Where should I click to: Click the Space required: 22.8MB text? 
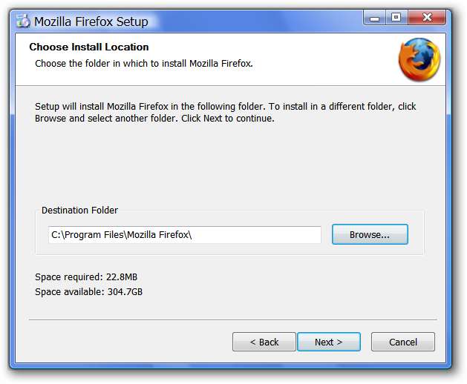pos(86,277)
